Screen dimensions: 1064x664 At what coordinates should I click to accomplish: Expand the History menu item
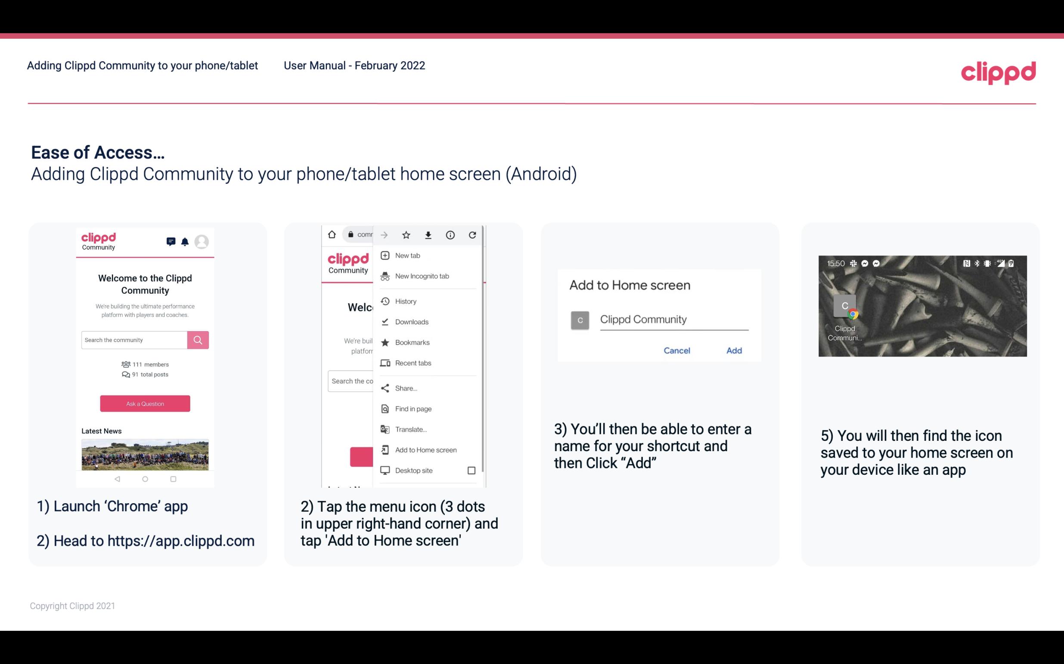click(405, 301)
